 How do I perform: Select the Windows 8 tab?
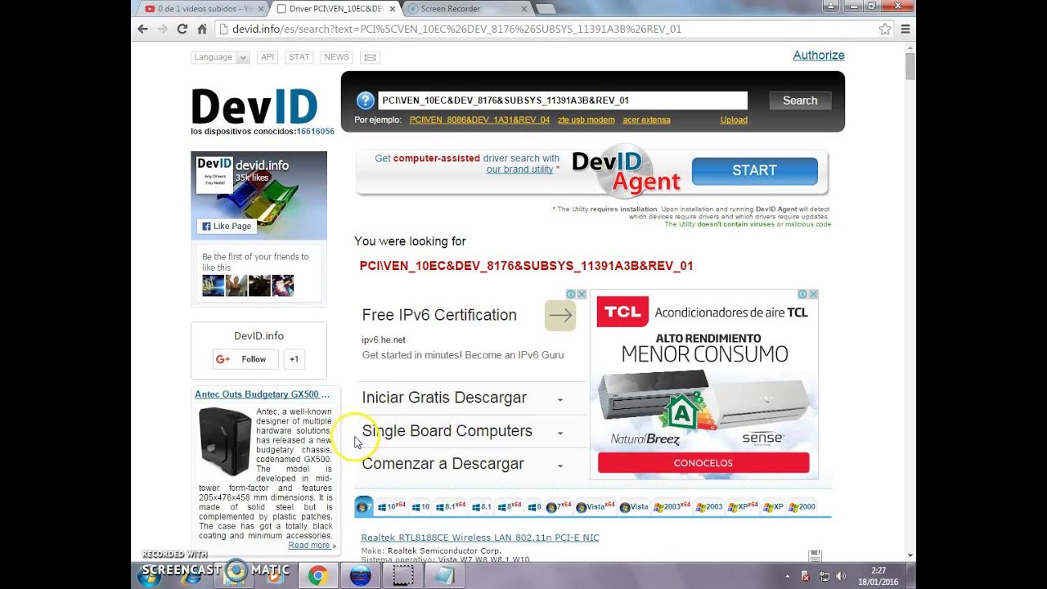click(534, 506)
